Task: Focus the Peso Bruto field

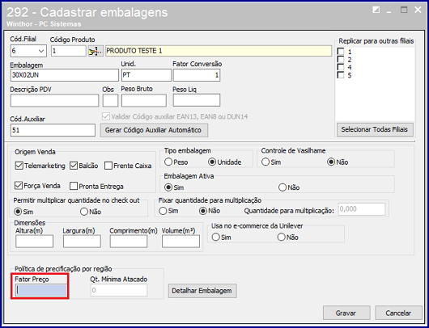Action: 144,100
